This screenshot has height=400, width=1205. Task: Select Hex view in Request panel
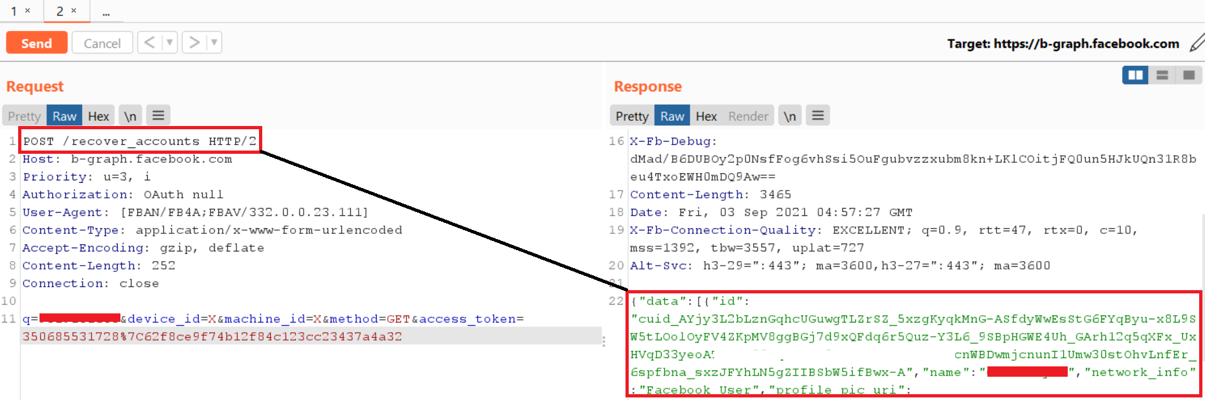[98, 116]
